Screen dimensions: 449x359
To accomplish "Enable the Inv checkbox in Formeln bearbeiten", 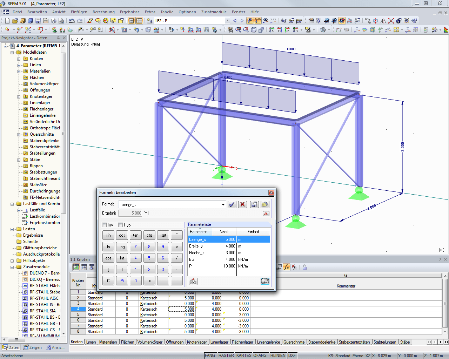I will click(104, 225).
